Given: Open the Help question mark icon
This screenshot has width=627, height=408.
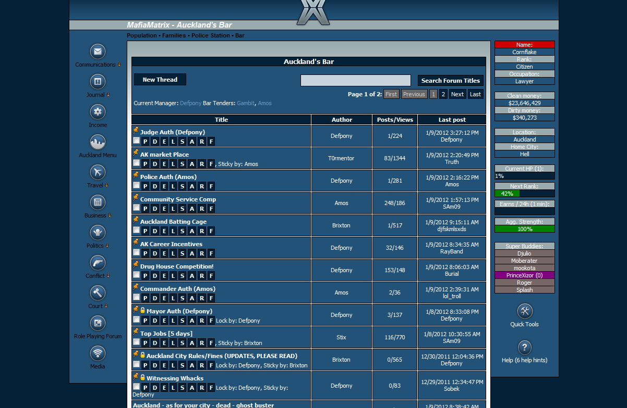Looking at the screenshot, I should point(525,347).
